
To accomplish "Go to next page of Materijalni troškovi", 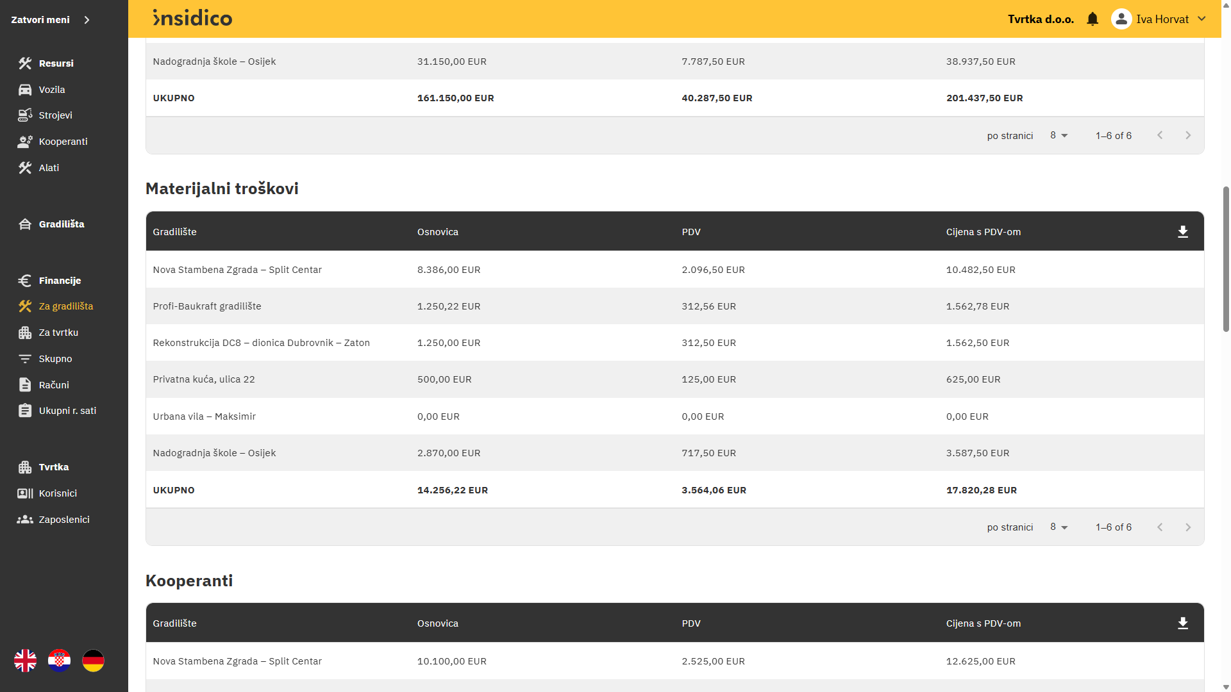I will pyautogui.click(x=1188, y=527).
